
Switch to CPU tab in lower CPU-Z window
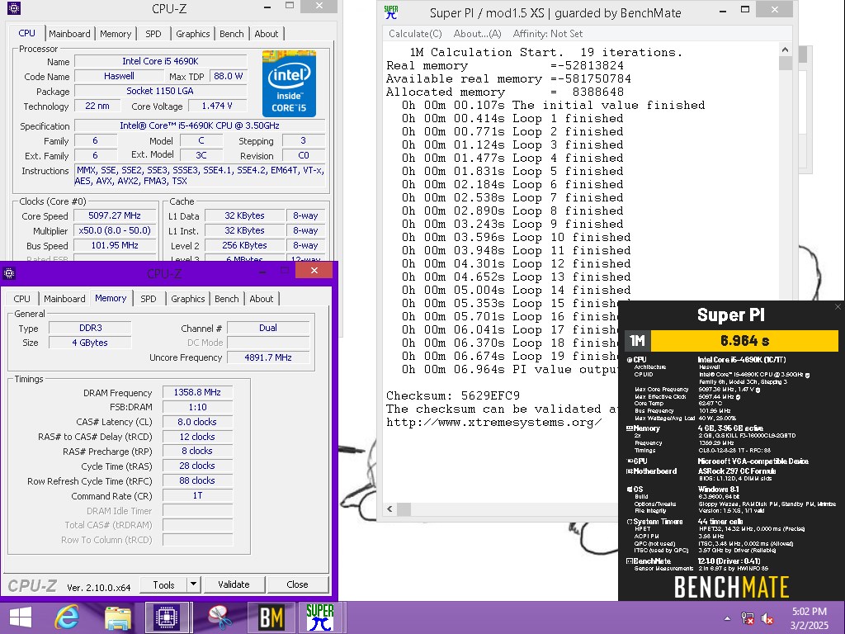pyautogui.click(x=21, y=299)
